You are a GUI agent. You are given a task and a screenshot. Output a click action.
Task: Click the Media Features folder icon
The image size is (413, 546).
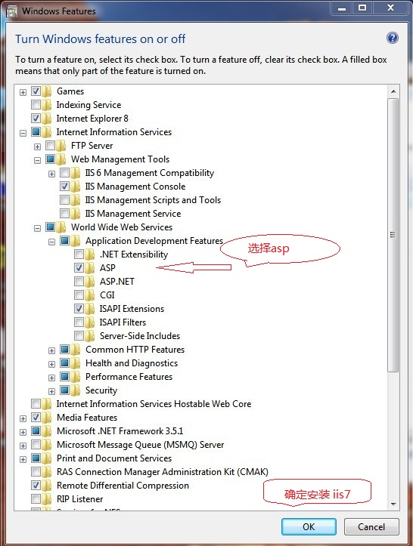pyautogui.click(x=47, y=418)
